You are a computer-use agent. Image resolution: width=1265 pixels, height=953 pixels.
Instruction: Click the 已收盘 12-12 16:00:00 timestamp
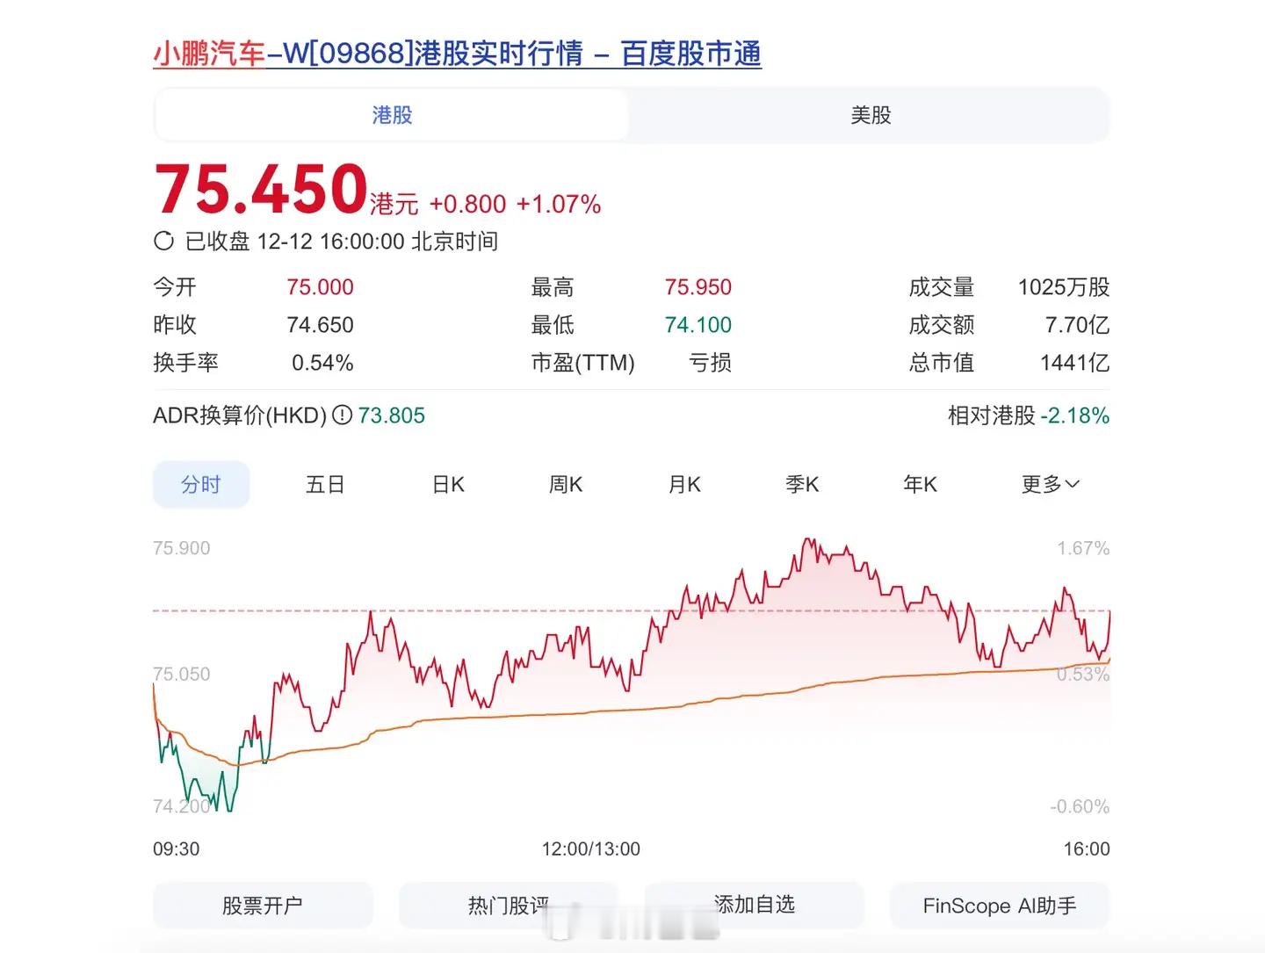click(x=342, y=242)
